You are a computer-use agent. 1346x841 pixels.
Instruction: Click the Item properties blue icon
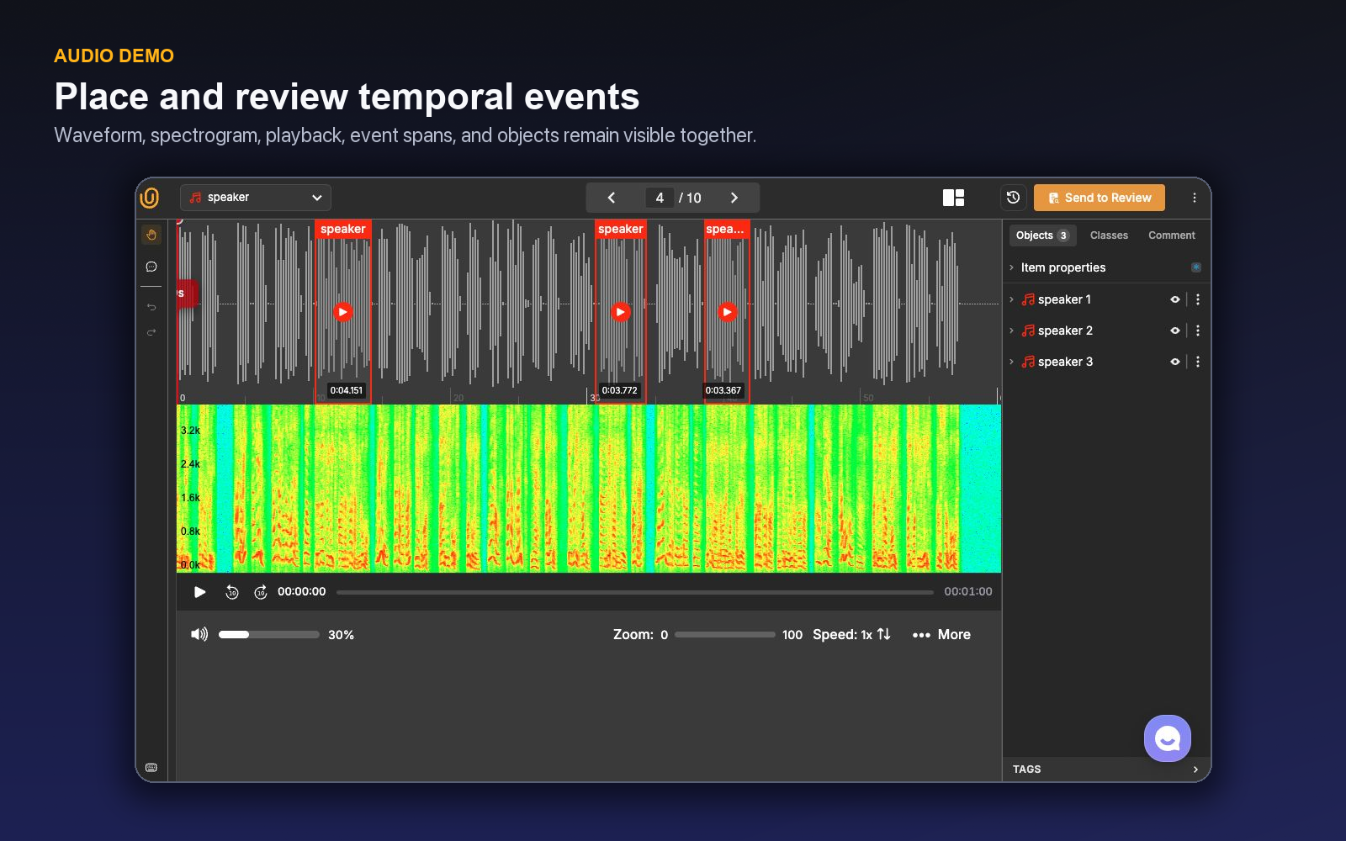(x=1196, y=267)
